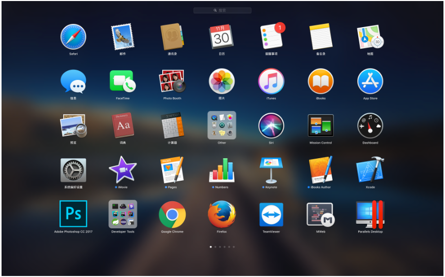The height and width of the screenshot is (277, 445).
Task: Open the Dictionary Aa book icon
Action: pyautogui.click(x=123, y=125)
